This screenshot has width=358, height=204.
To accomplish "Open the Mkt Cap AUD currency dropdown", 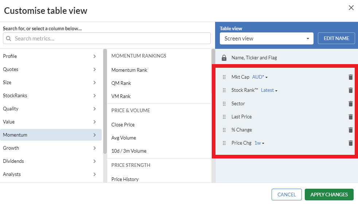I will 260,77.
